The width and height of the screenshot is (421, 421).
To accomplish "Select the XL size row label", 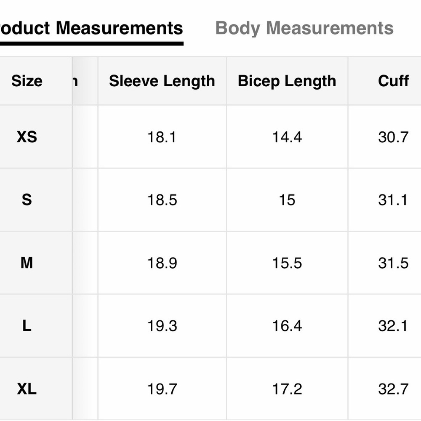I will 27,389.
